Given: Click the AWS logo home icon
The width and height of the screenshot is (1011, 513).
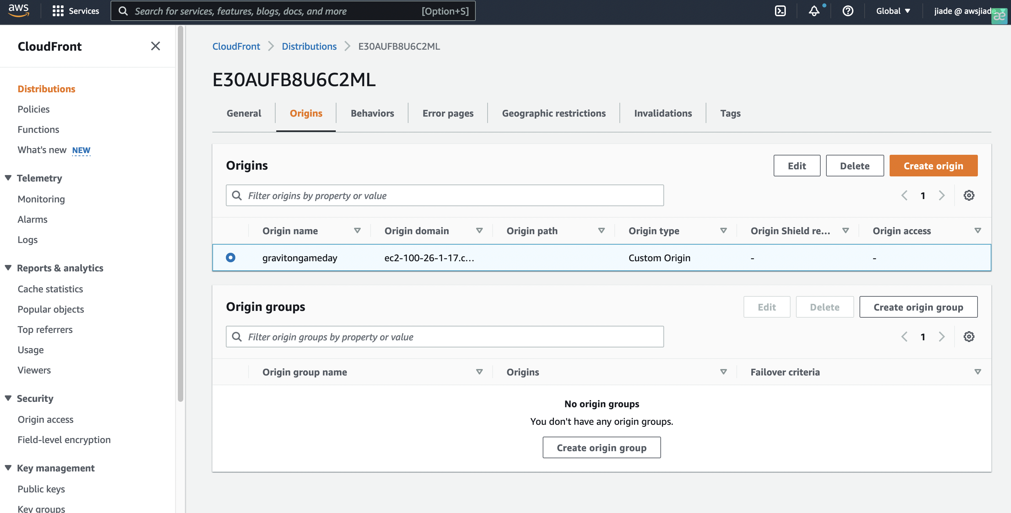Looking at the screenshot, I should pyautogui.click(x=19, y=10).
